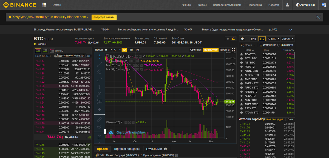Select the third order book view icon
This screenshot has height=158, width=329.
coord(51,51)
